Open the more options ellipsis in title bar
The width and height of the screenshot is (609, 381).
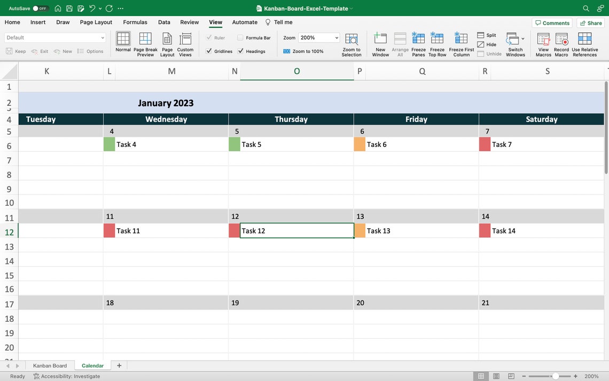point(120,8)
